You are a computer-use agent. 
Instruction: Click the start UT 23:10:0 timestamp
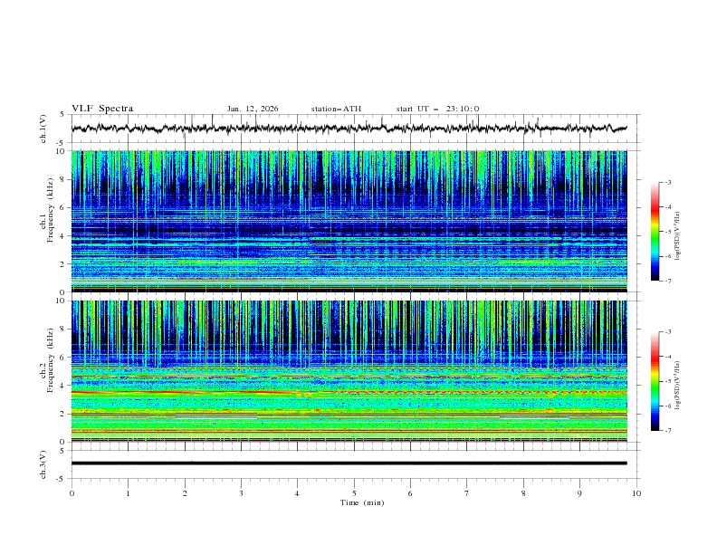[437, 109]
